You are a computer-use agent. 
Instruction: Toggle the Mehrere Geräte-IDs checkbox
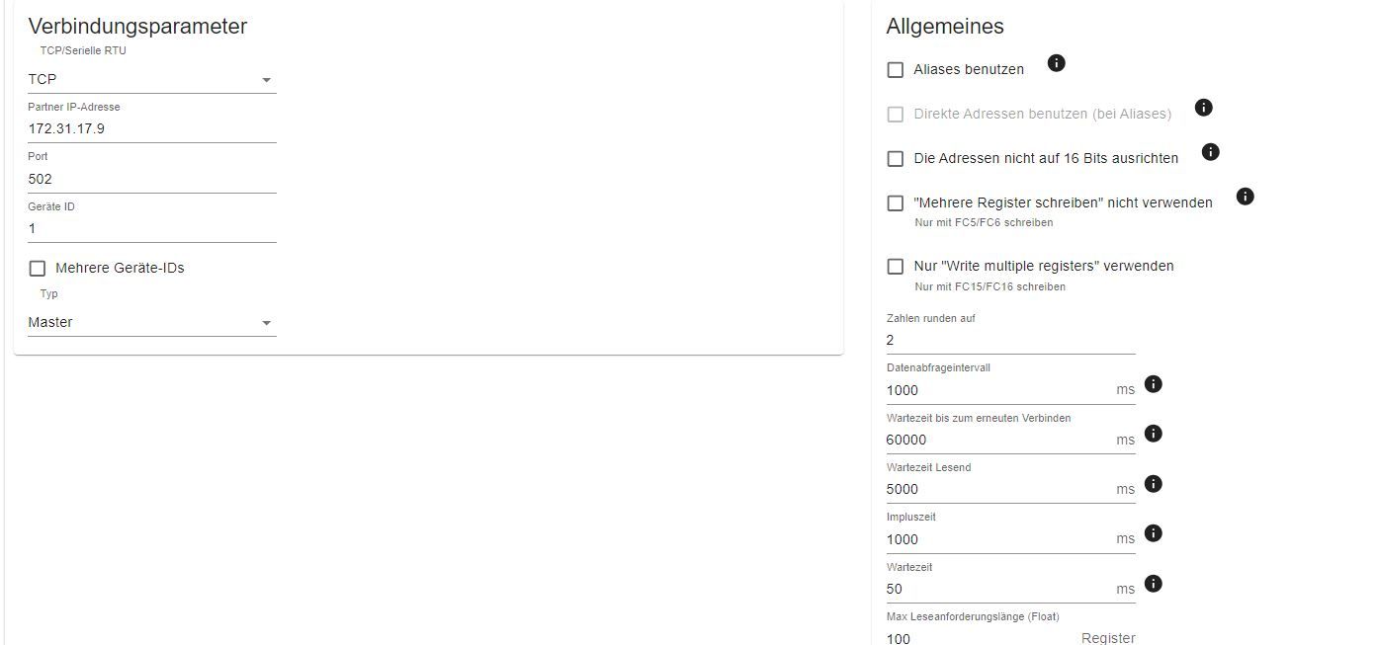pyautogui.click(x=38, y=269)
